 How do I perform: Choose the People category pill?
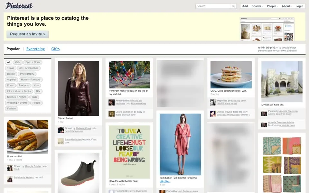tap(36, 103)
